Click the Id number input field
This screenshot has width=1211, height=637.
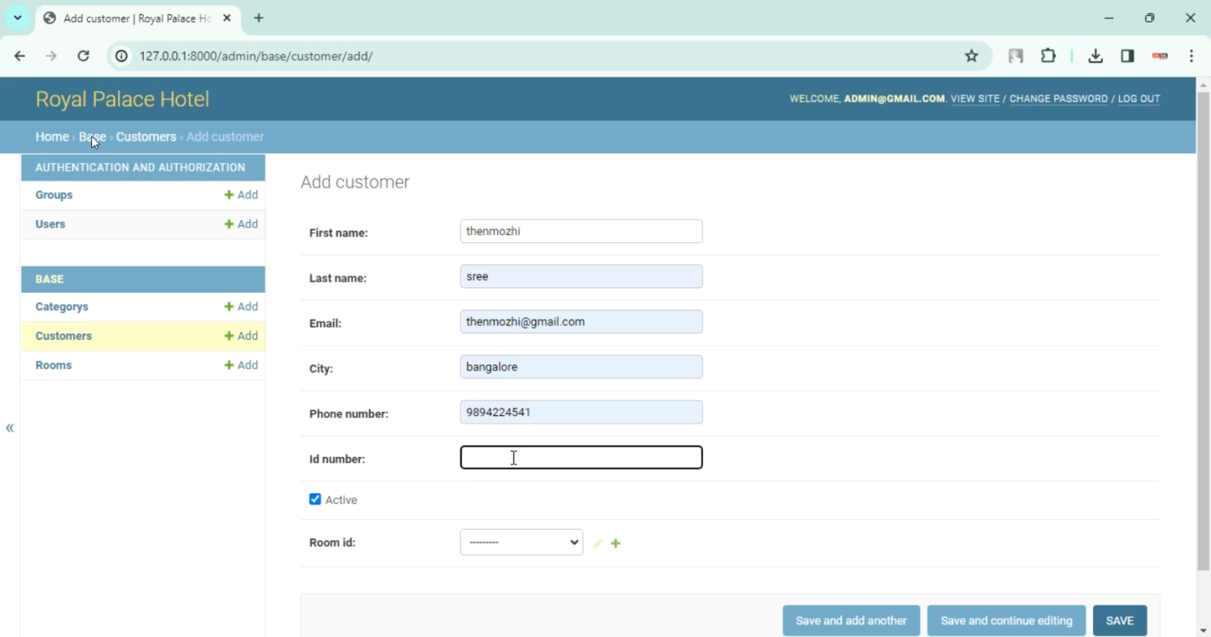pos(580,458)
